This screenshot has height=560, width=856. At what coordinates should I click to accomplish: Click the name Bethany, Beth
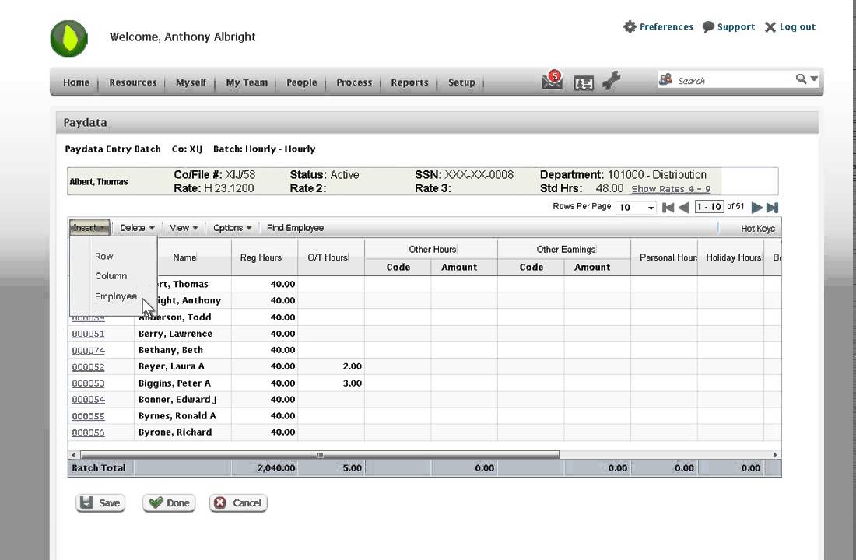[171, 350]
